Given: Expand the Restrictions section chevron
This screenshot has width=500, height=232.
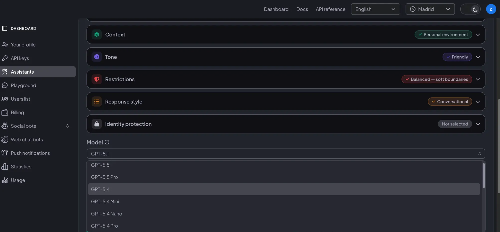Looking at the screenshot, I should point(478,79).
